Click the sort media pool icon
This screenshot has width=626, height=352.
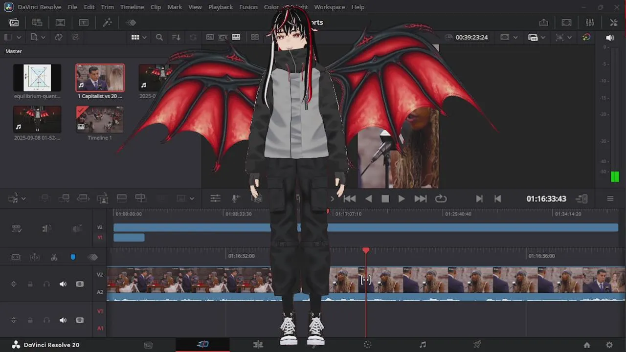[x=176, y=37]
